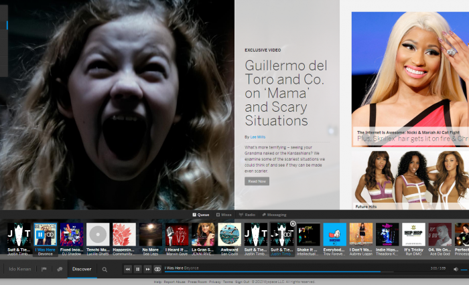Image resolution: width=469 pixels, height=285 pixels.
Task: Open the screaming girl Mama video image
Action: tap(117, 104)
